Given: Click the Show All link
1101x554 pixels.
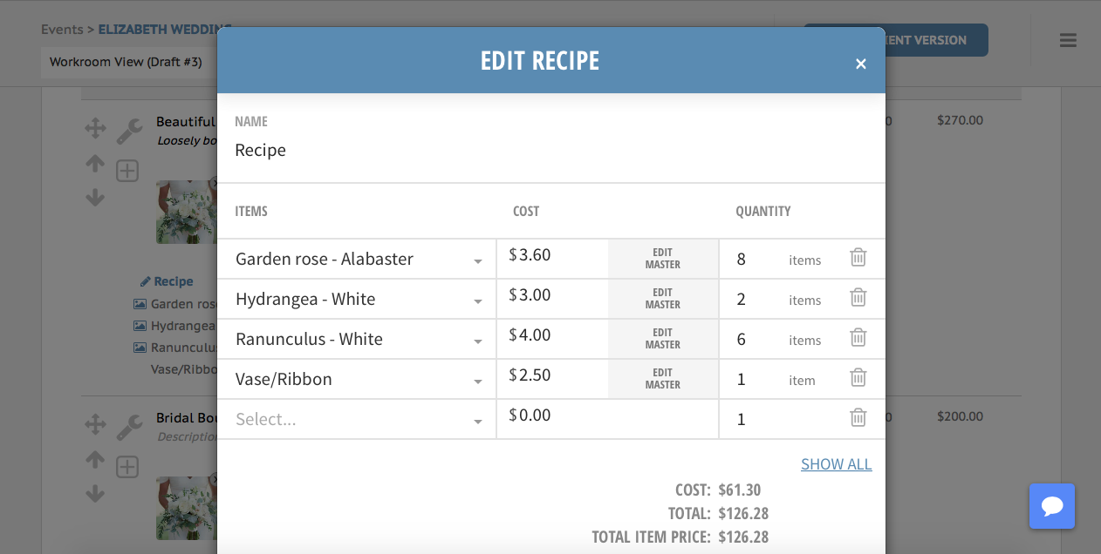Looking at the screenshot, I should [x=836, y=464].
